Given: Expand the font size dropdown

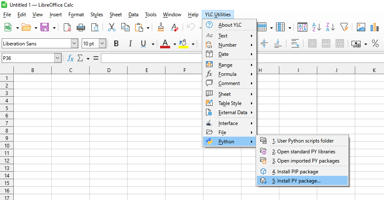Looking at the screenshot, I should click(x=102, y=44).
